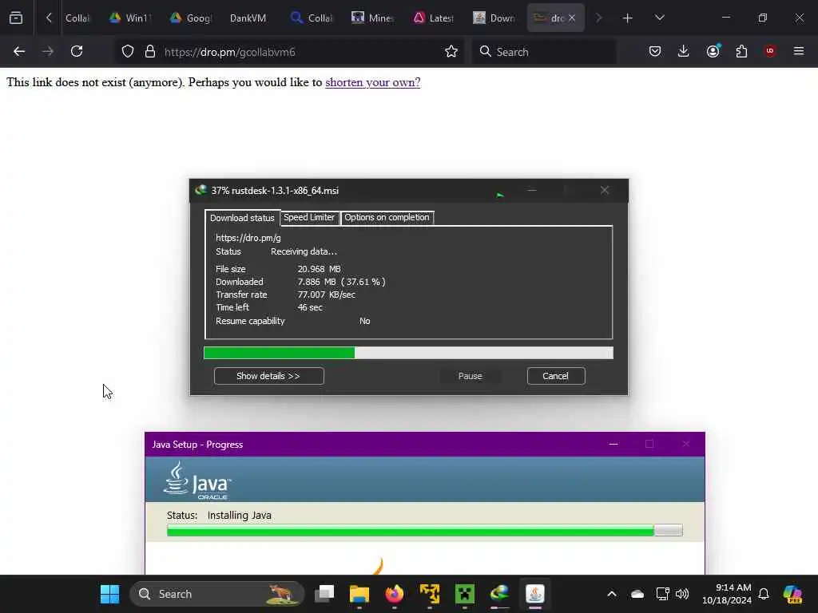Click the taskbar Search field
Image resolution: width=818 pixels, height=613 pixels.
pyautogui.click(x=216, y=594)
